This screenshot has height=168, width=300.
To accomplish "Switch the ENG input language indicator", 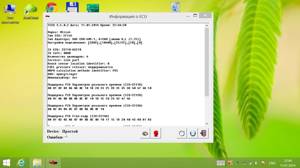I will click(x=272, y=163).
